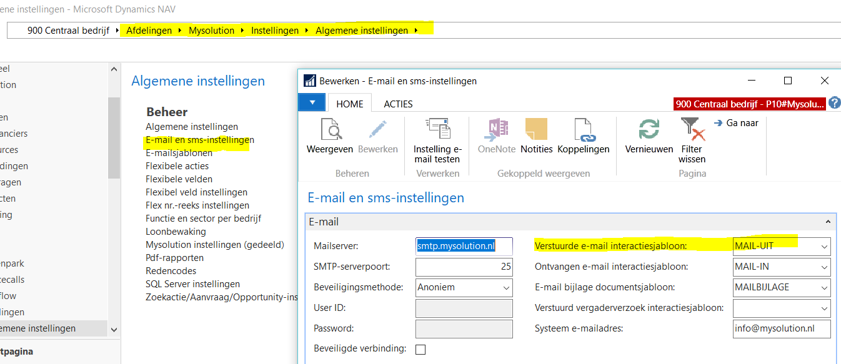Open Functie en sector per bedrijf link
This screenshot has width=841, height=364.
pyautogui.click(x=204, y=219)
